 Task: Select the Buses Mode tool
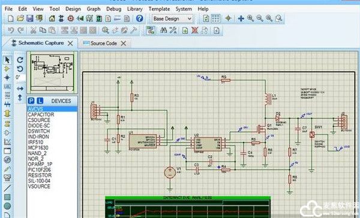pyautogui.click(x=7, y=105)
